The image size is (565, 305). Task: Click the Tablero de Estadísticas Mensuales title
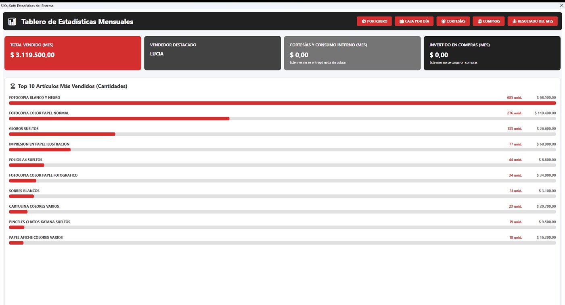77,22
